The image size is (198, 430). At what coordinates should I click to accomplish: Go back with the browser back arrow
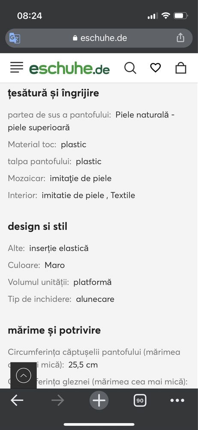click(x=17, y=401)
